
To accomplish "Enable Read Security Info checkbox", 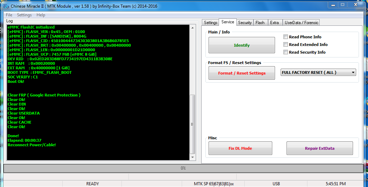I will 285,52.
